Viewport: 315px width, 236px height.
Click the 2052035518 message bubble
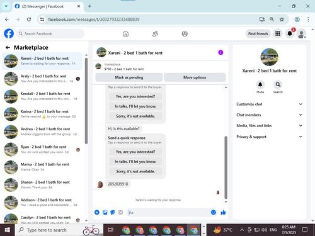point(118,184)
